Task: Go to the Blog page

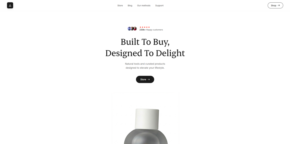Action: click(x=130, y=6)
